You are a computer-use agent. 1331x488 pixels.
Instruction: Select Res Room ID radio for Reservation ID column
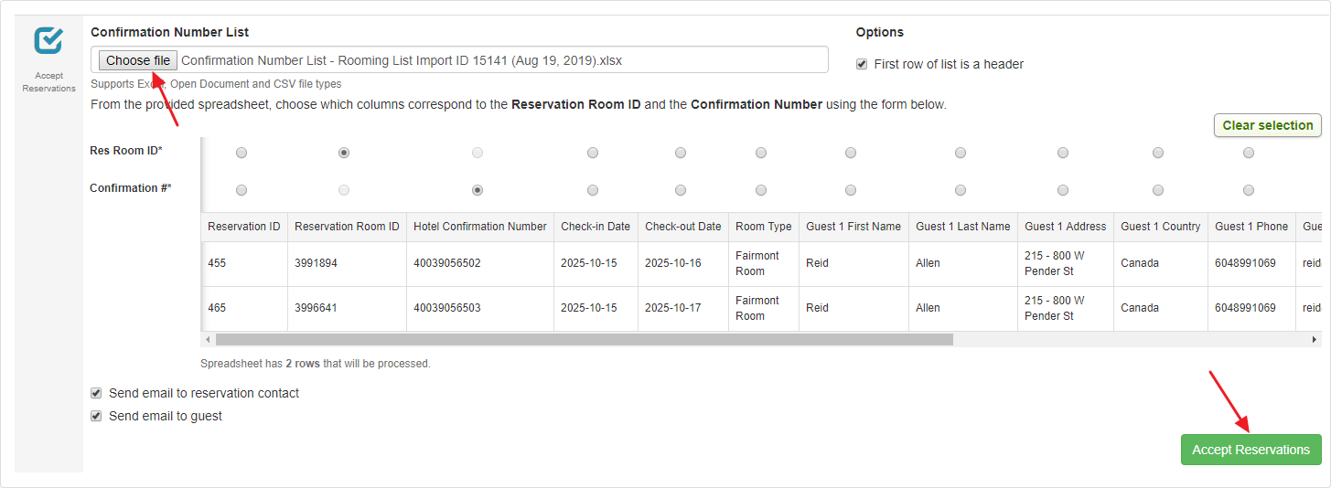tap(242, 153)
